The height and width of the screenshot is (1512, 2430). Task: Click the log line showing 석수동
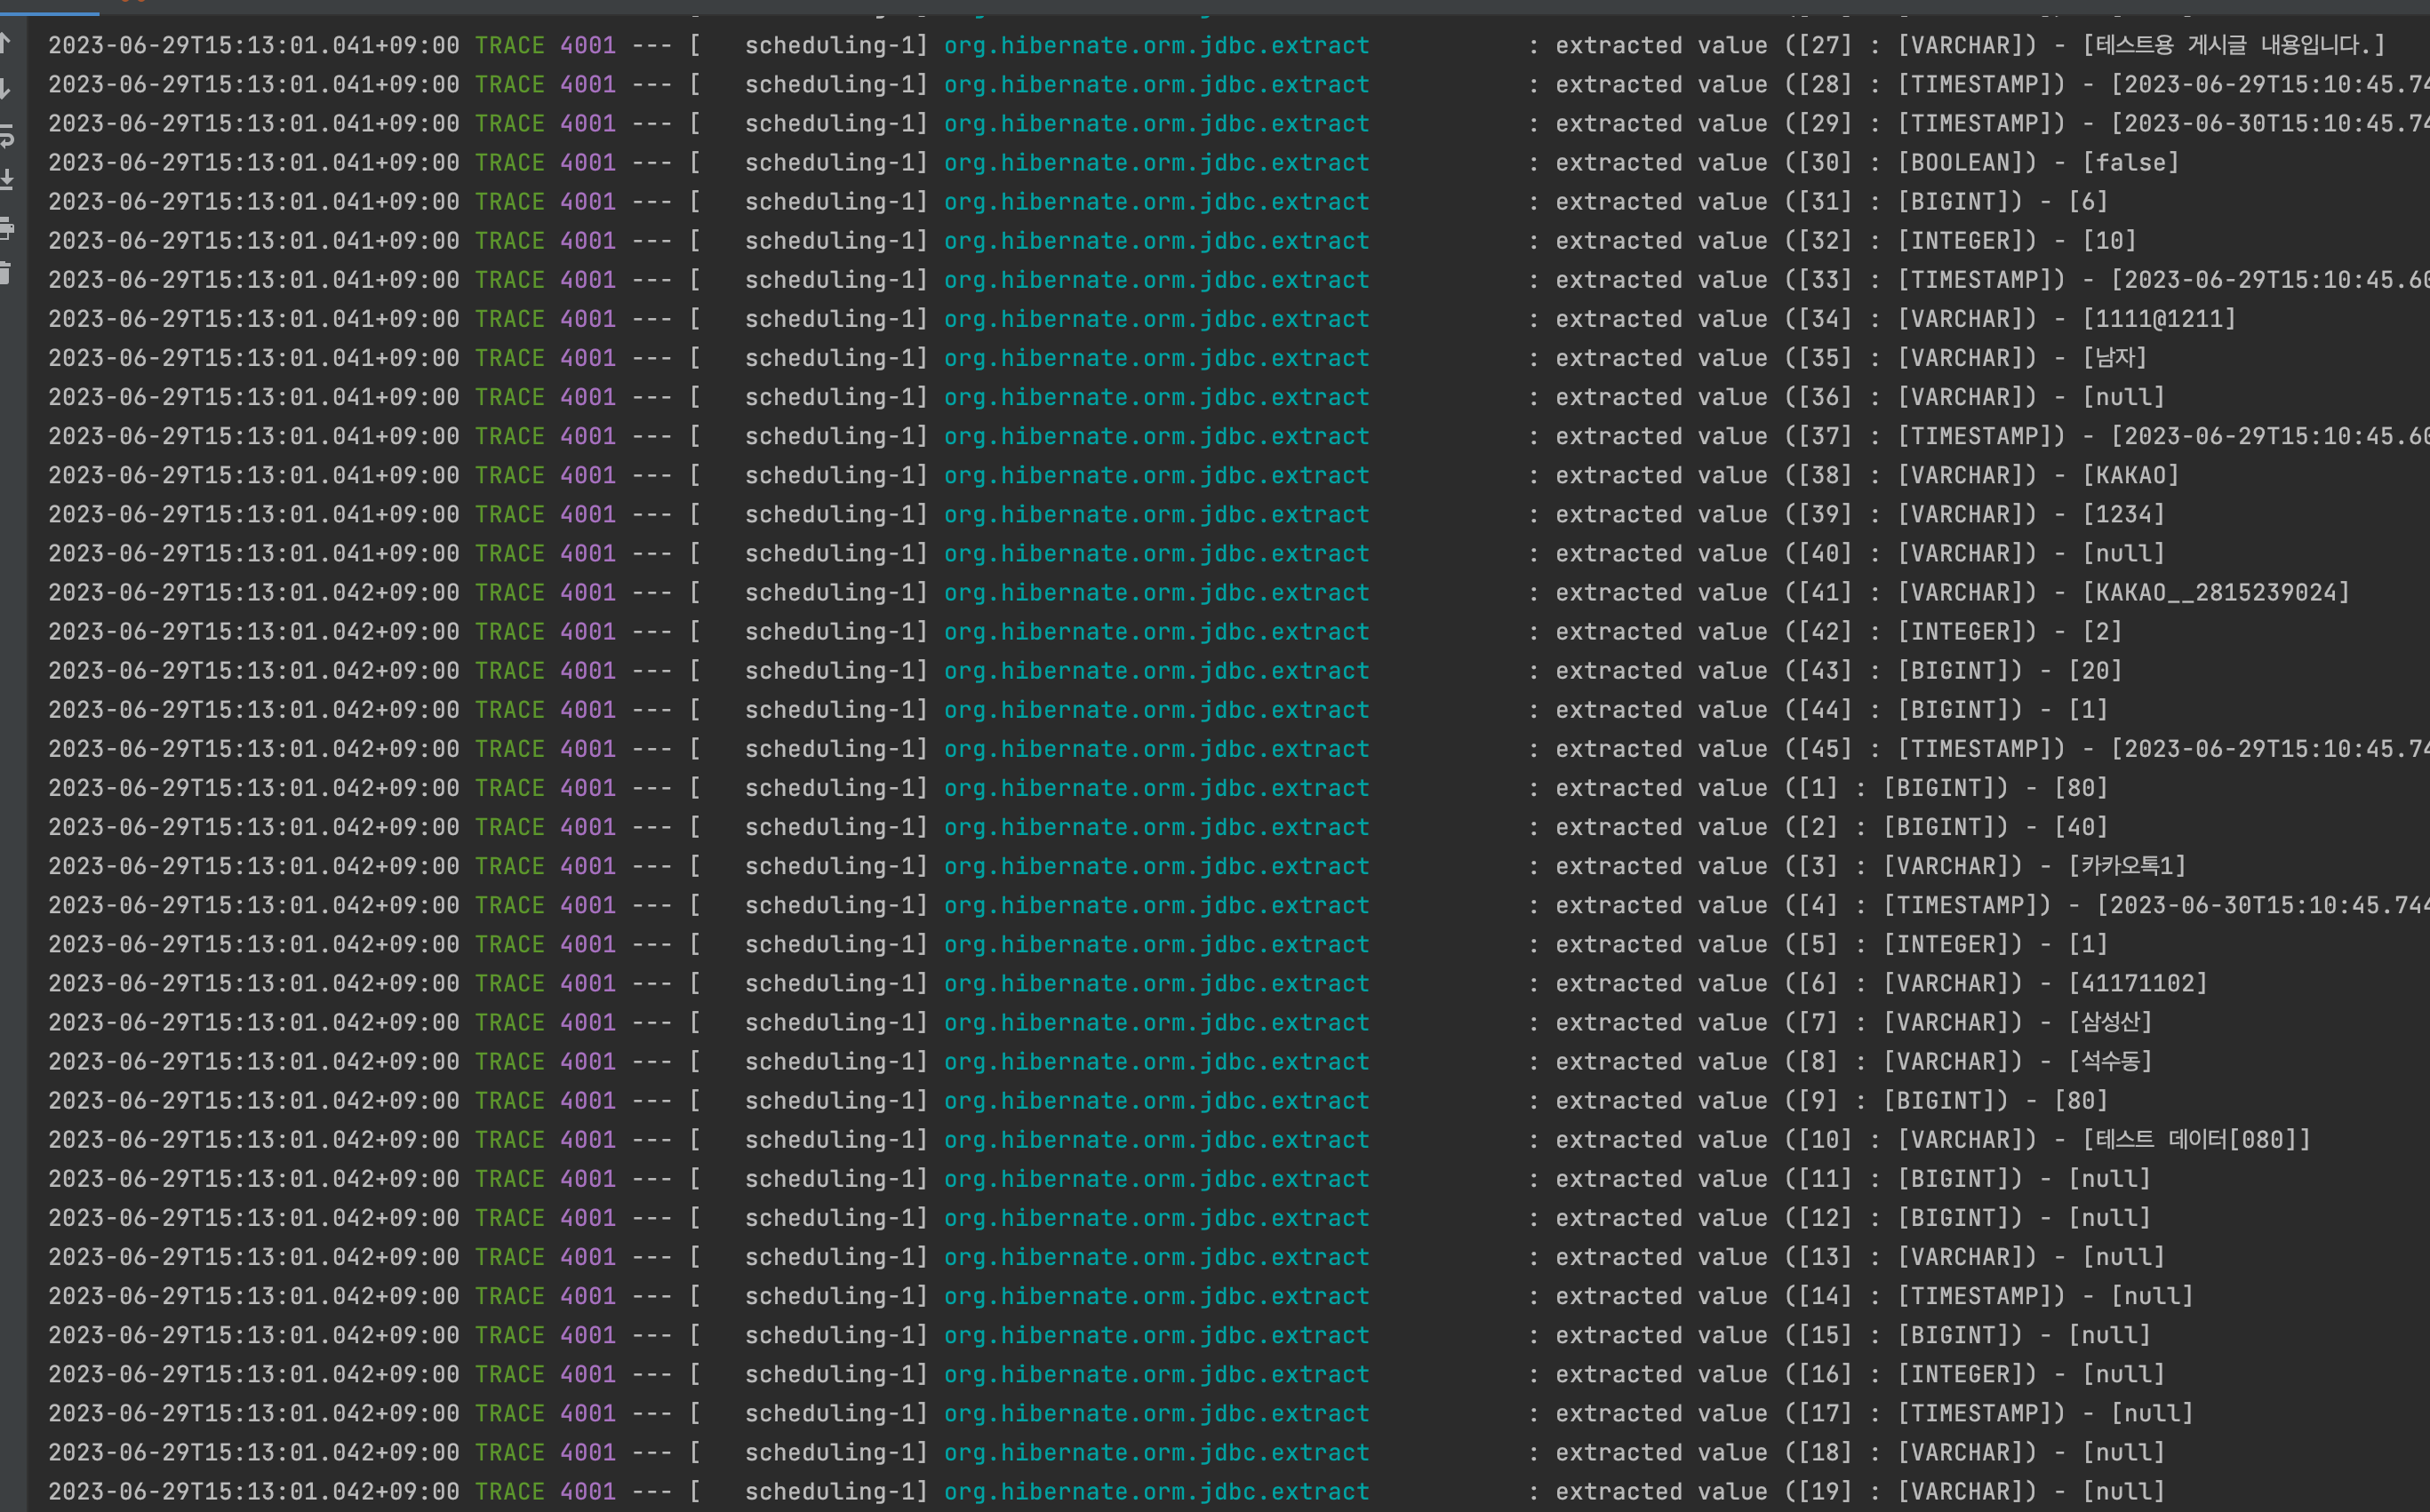(2110, 1062)
